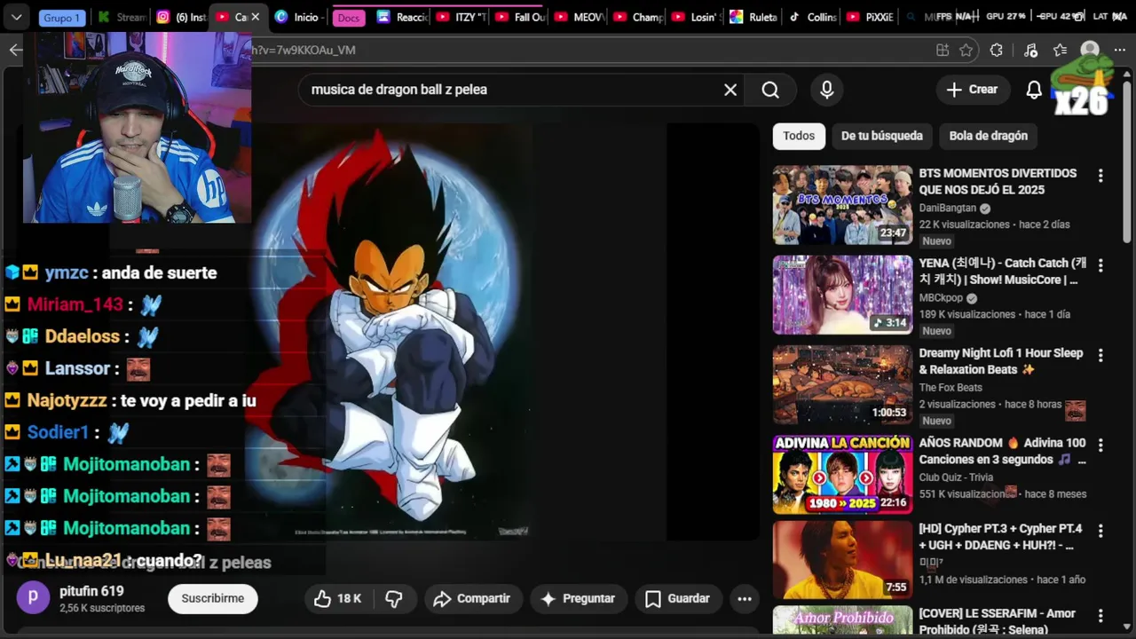1136x639 pixels.
Task: Switch to the PiXXiE tab
Action: (x=870, y=17)
